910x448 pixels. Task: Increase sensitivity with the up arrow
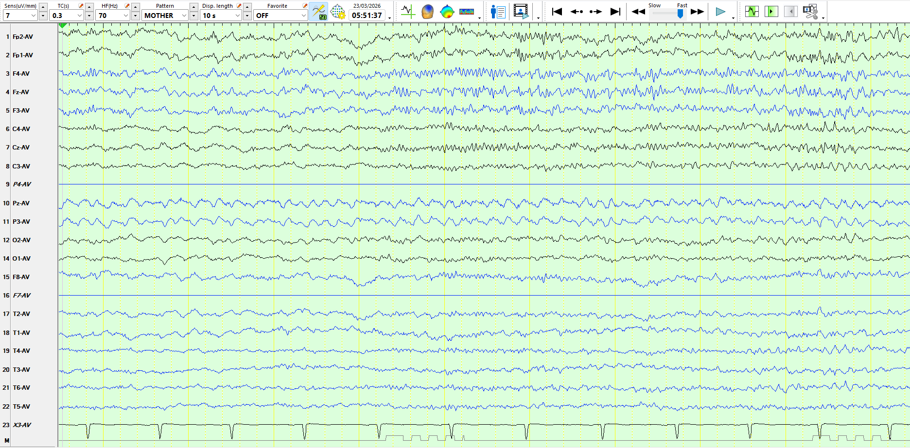click(43, 7)
